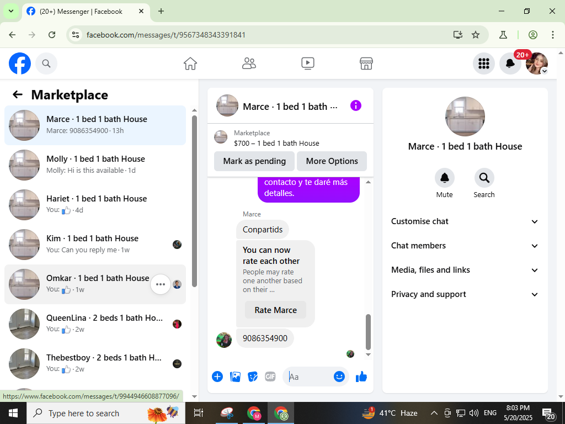Screen dimensions: 565x424
Task: Click the chat messages scrollbar thumb
Action: click(368, 332)
